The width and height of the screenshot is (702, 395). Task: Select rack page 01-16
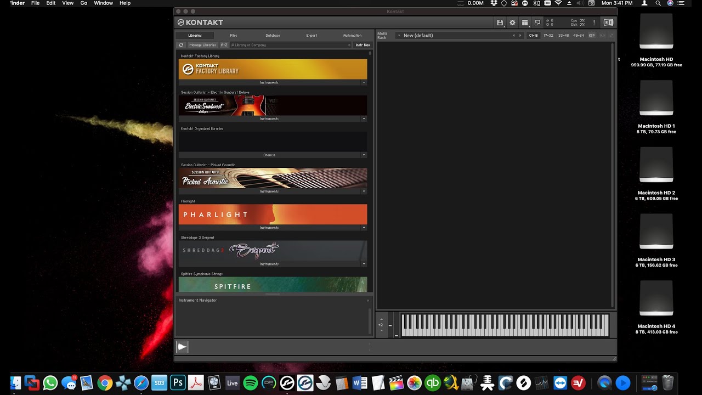coord(533,35)
